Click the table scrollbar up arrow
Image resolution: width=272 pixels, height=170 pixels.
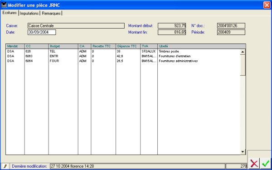point(243,52)
